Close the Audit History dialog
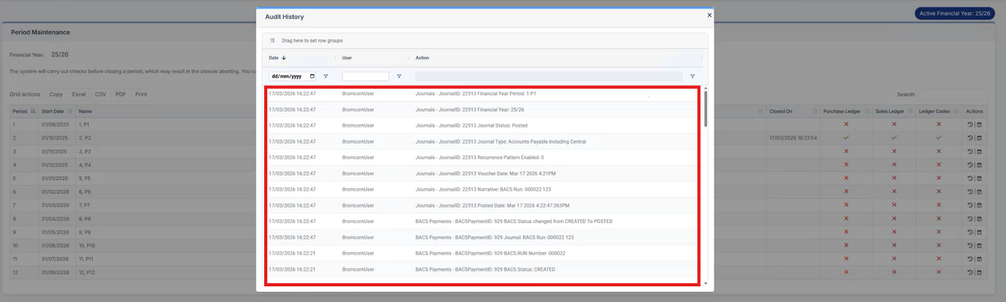This screenshot has height=302, width=1006. tap(709, 15)
